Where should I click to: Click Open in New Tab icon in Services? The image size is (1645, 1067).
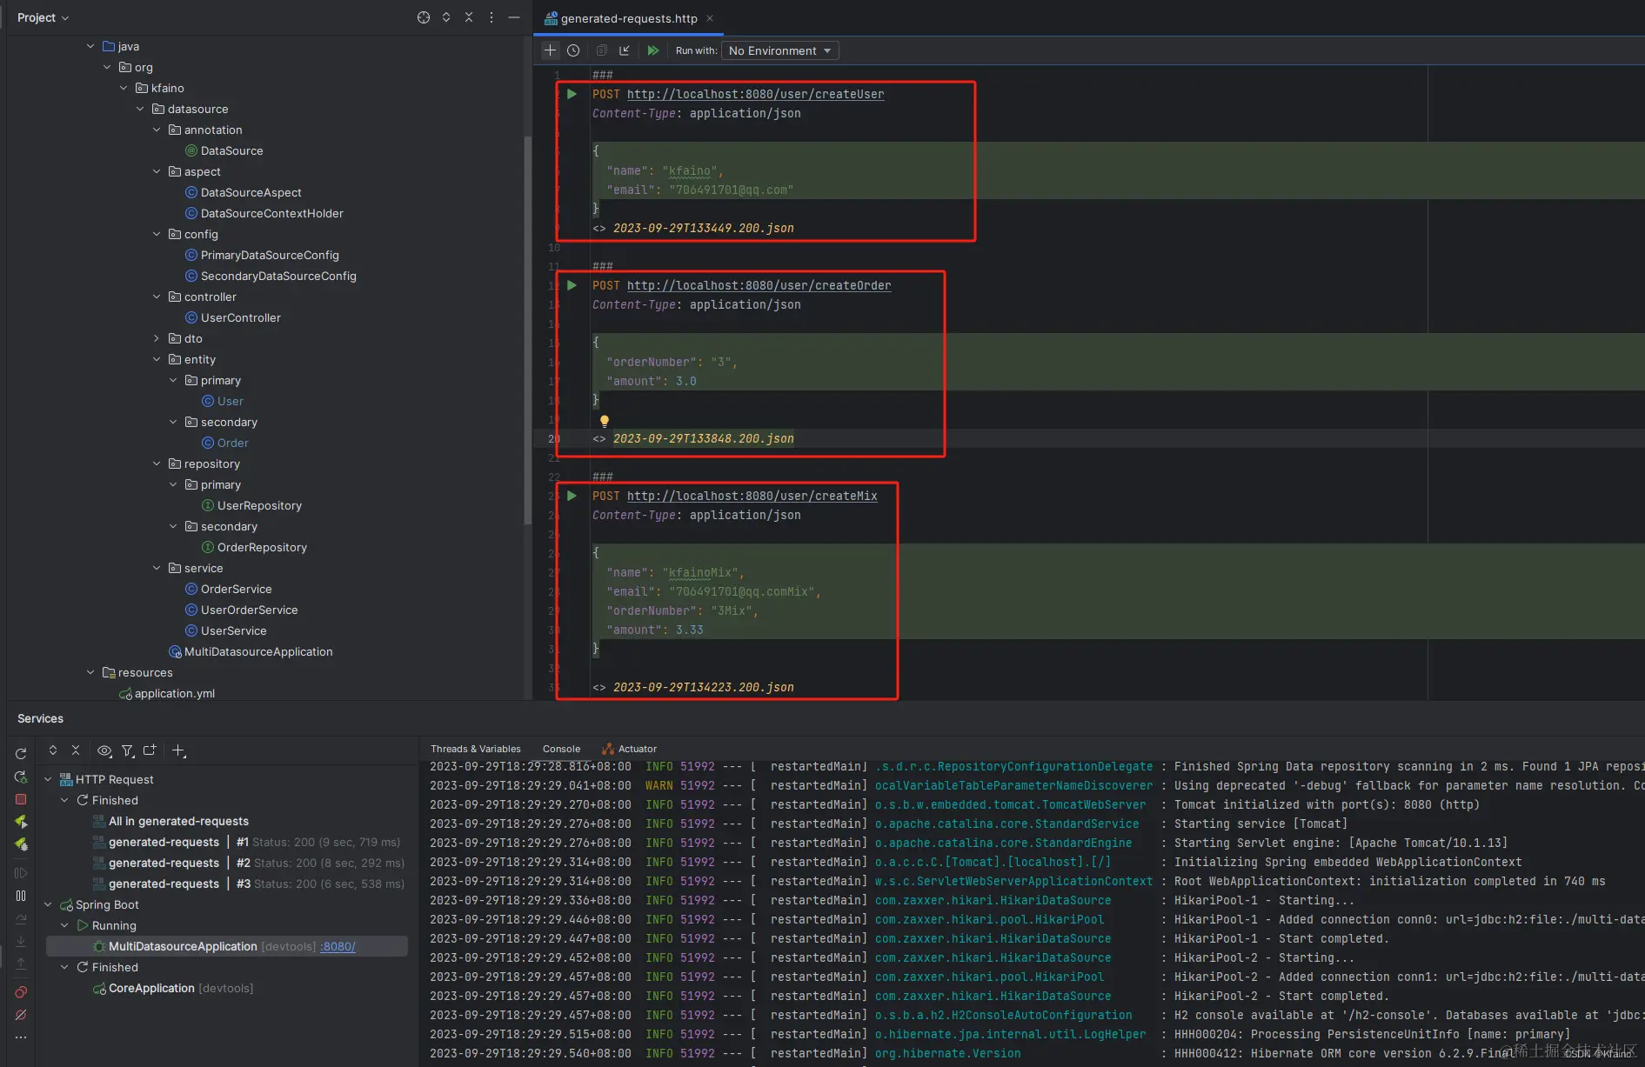(x=150, y=750)
